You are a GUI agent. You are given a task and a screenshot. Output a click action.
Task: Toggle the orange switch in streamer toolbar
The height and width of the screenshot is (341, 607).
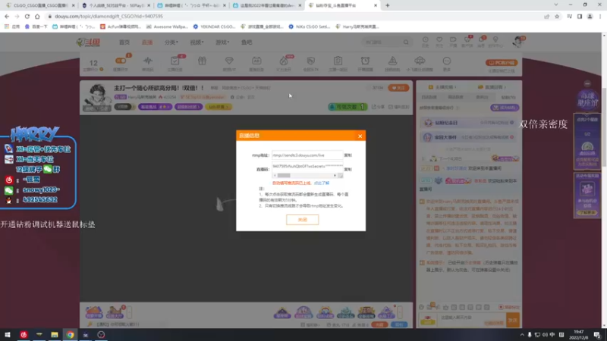121,61
